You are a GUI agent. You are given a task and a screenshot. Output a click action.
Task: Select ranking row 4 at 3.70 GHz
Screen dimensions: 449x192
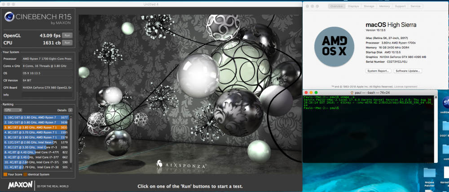36,132
